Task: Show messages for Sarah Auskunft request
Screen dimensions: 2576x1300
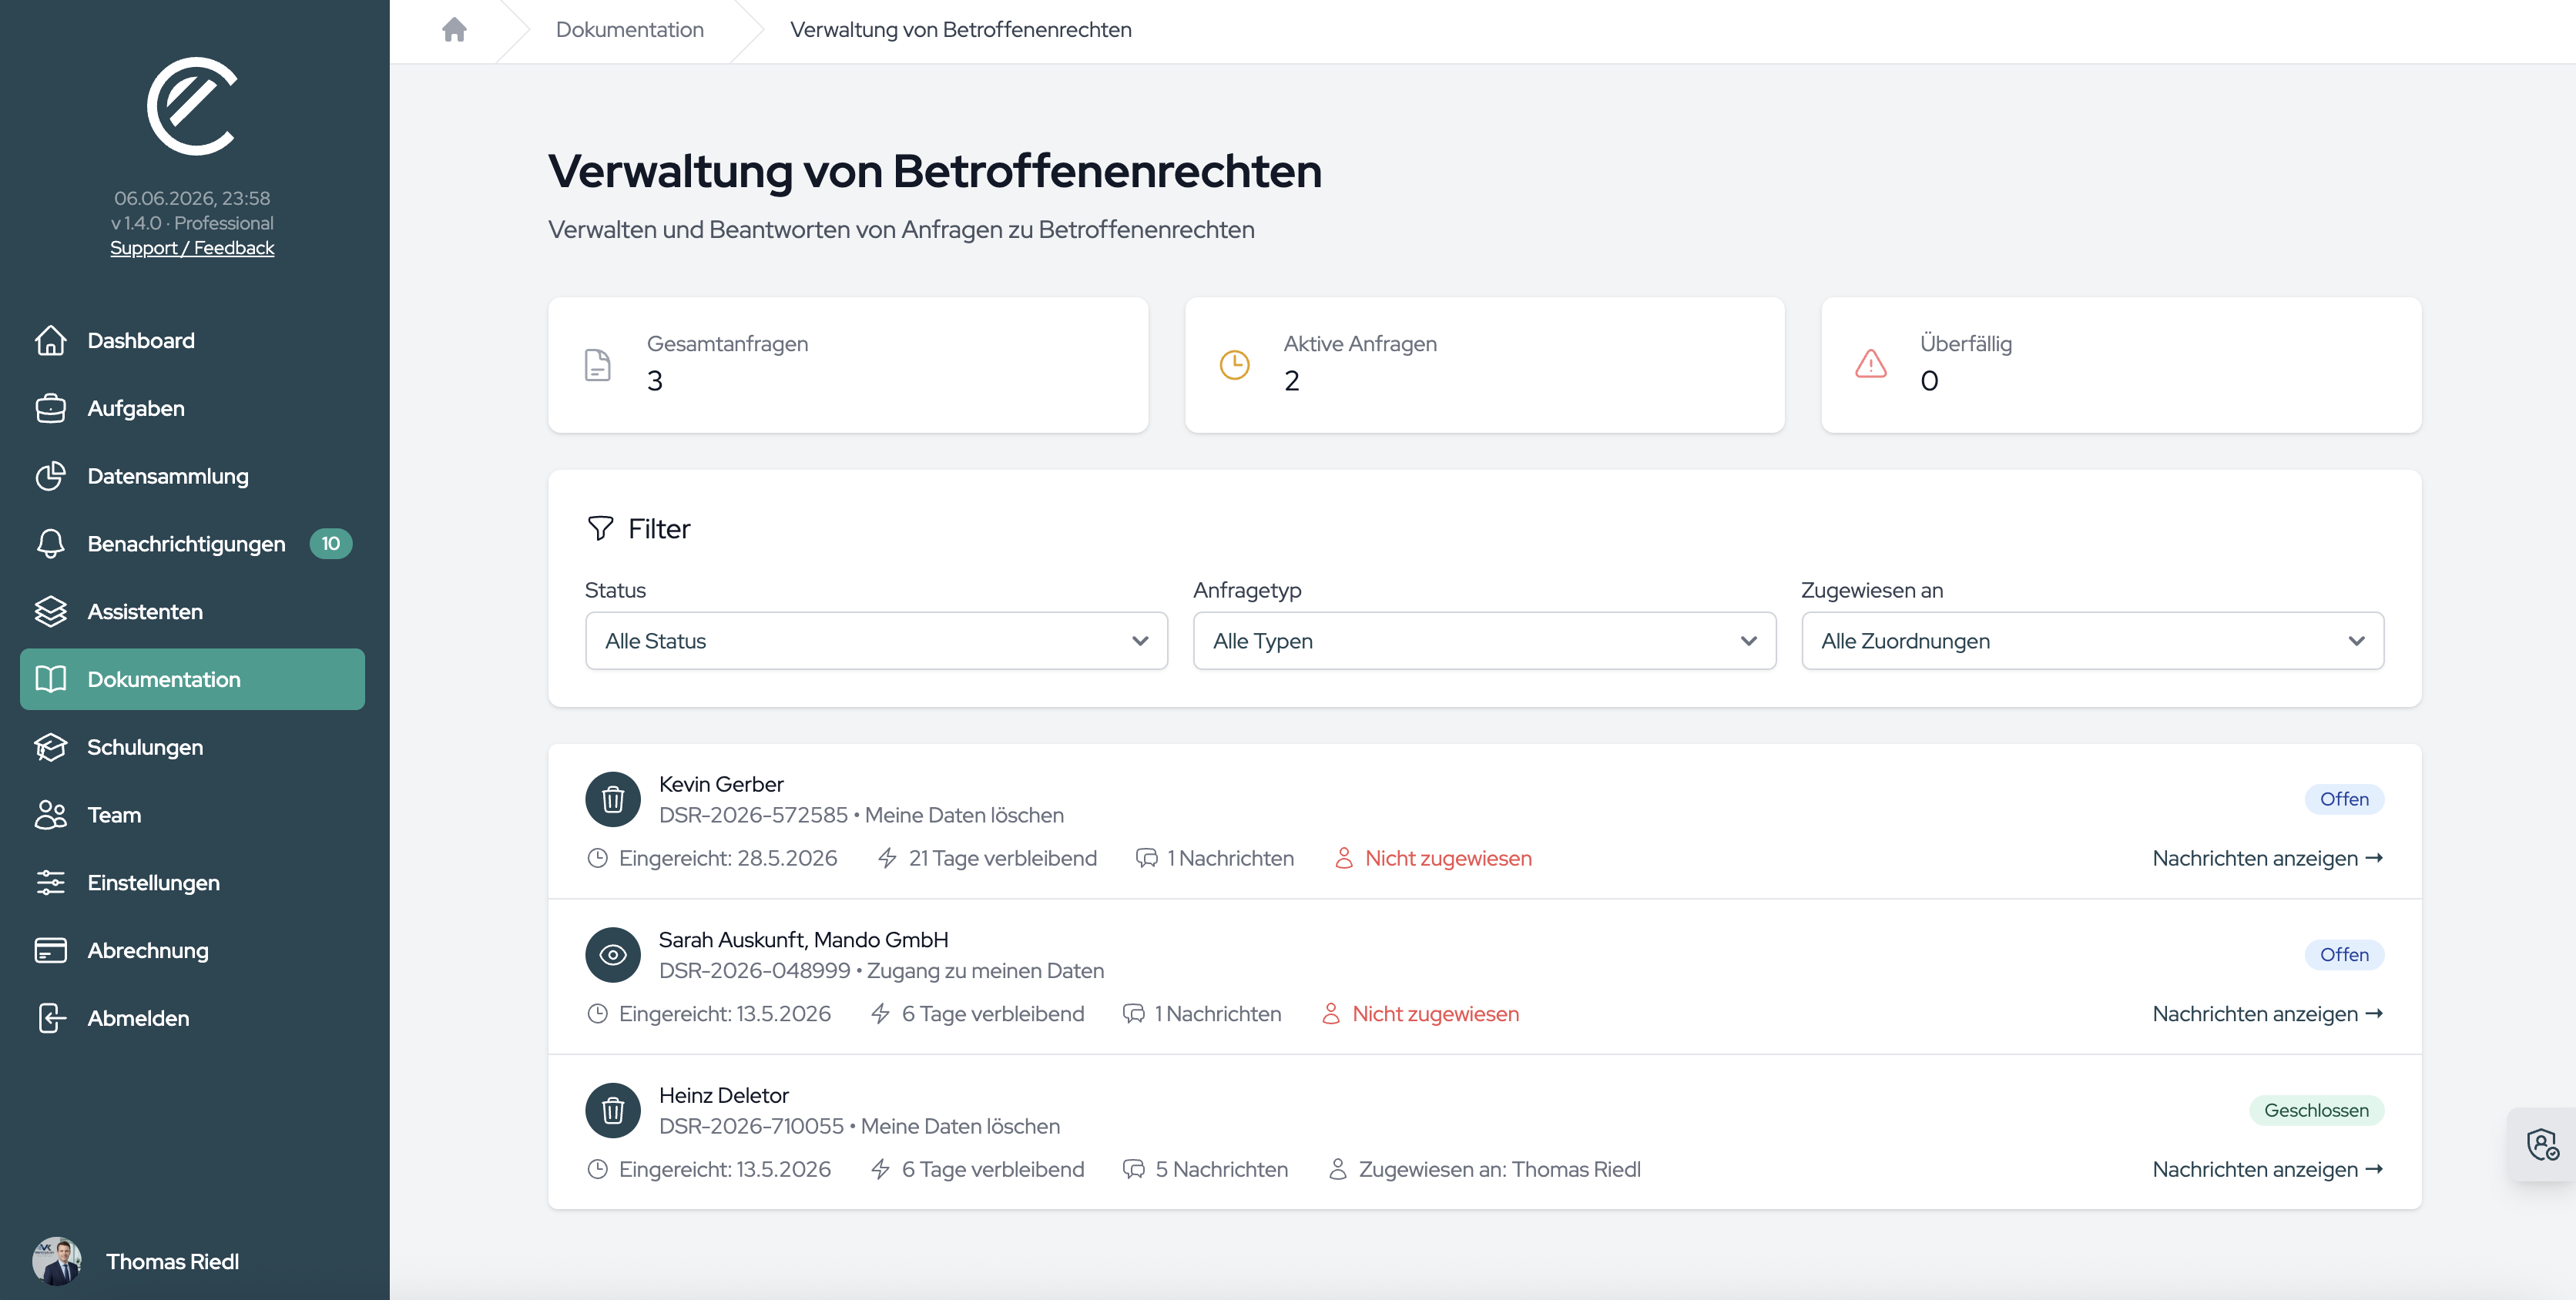Action: (2267, 1014)
